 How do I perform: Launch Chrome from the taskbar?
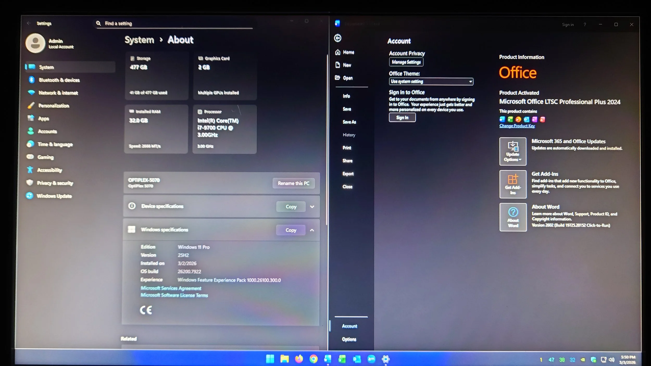[314, 359]
